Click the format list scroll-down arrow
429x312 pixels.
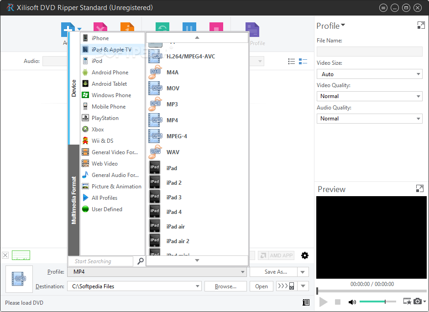(197, 260)
